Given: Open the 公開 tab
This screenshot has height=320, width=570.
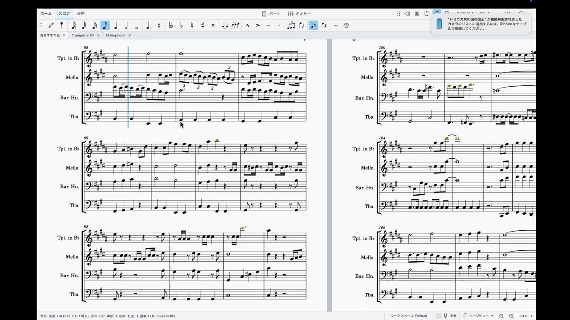Looking at the screenshot, I should 81,14.
